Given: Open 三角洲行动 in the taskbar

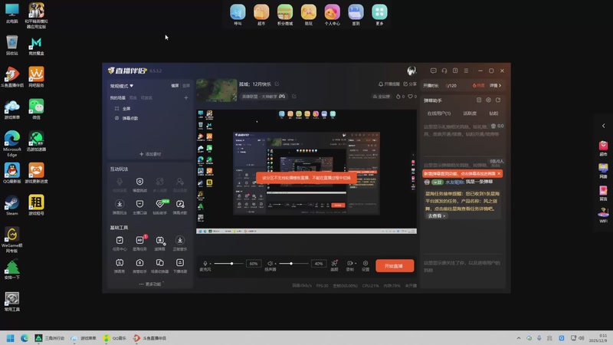Looking at the screenshot, I should click(50, 338).
